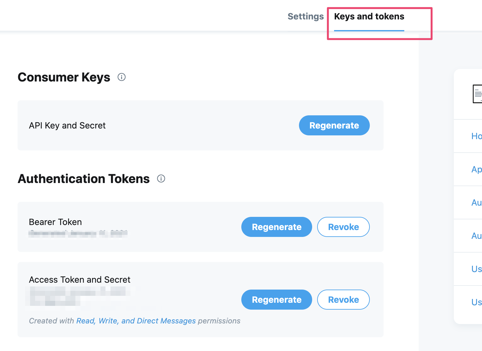Click the blurred text under Bearer Token
Image resolution: width=482 pixels, height=351 pixels.
coord(78,233)
